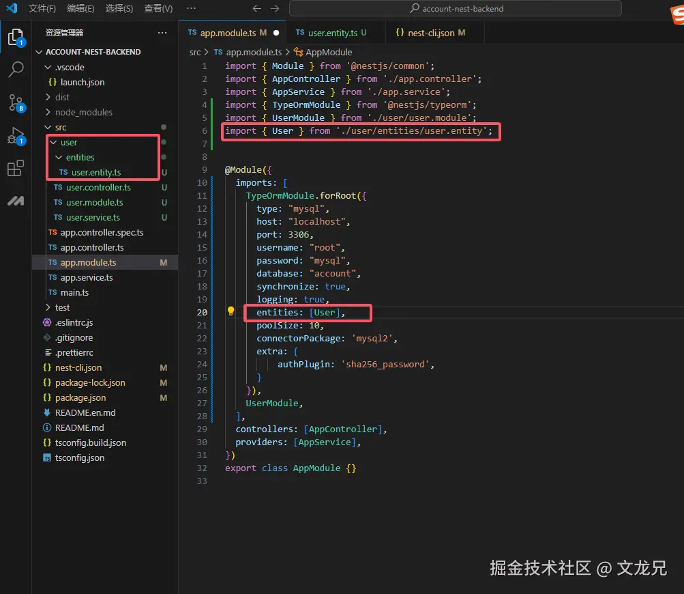The image size is (684, 594).
Task: Open app.service.ts file
Action: 105,277
